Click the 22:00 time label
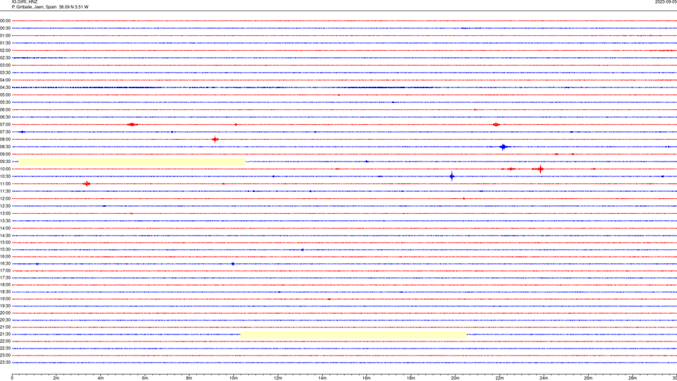Image resolution: width=677 pixels, height=381 pixels. 5,341
